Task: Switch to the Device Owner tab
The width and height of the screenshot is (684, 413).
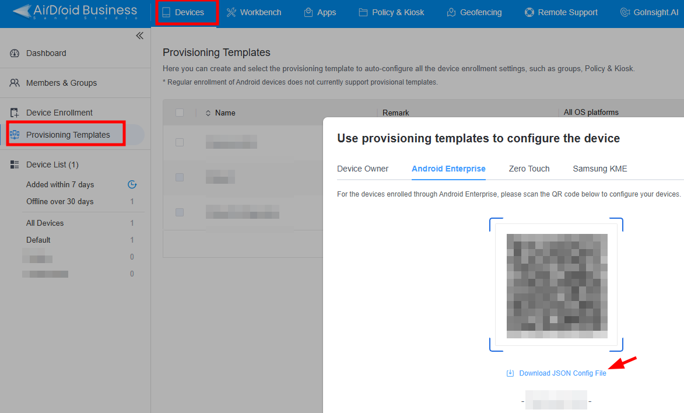Action: (363, 169)
